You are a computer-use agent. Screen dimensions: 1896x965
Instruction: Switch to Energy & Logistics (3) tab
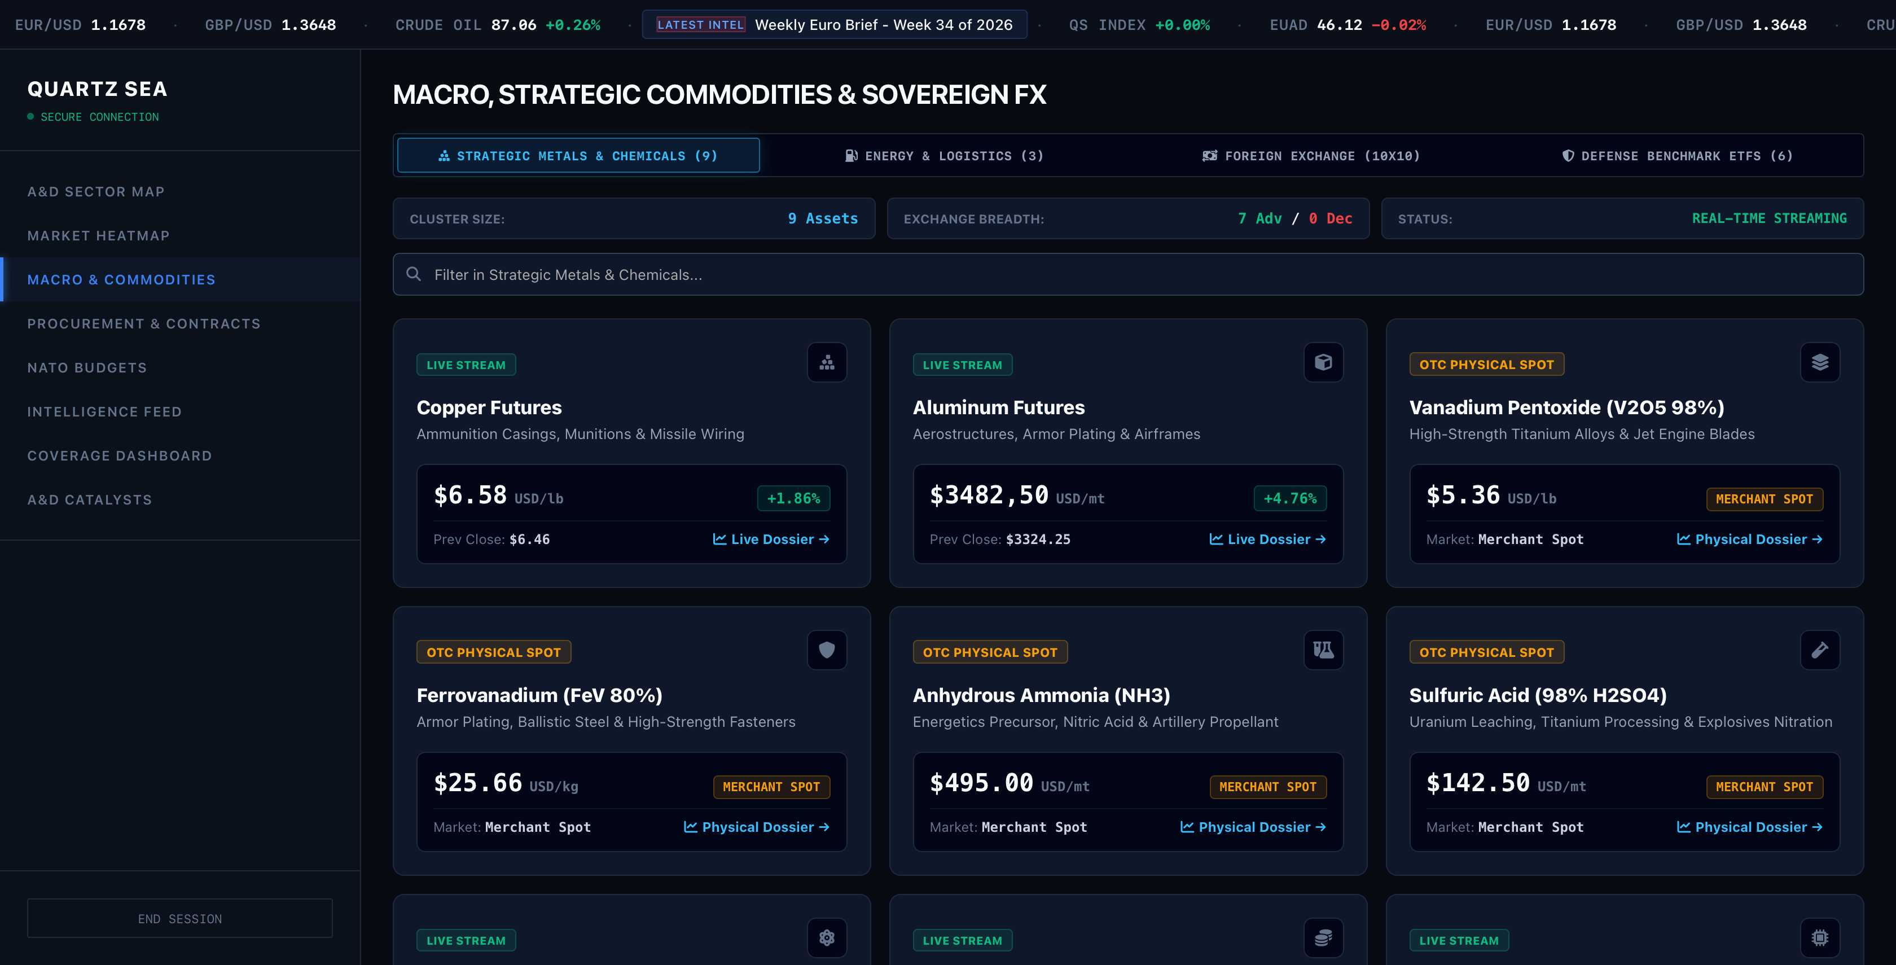(x=944, y=155)
